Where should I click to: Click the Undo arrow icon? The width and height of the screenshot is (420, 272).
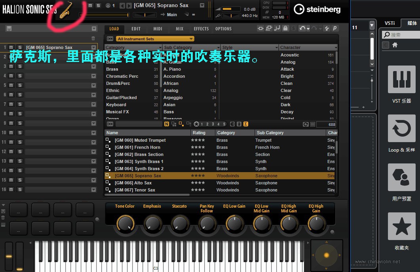[302, 28]
